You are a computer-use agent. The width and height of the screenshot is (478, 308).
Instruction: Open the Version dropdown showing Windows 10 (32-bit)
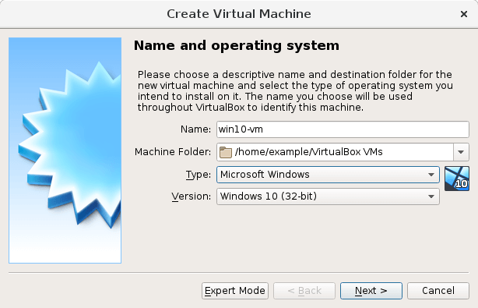pos(328,196)
